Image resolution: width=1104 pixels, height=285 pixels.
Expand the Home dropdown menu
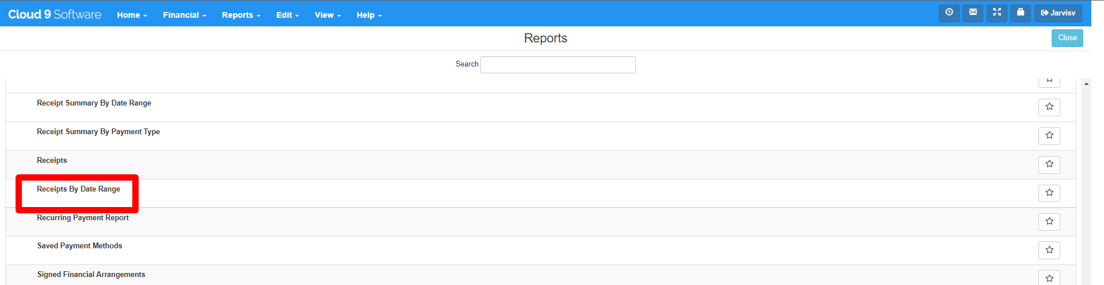coord(132,15)
